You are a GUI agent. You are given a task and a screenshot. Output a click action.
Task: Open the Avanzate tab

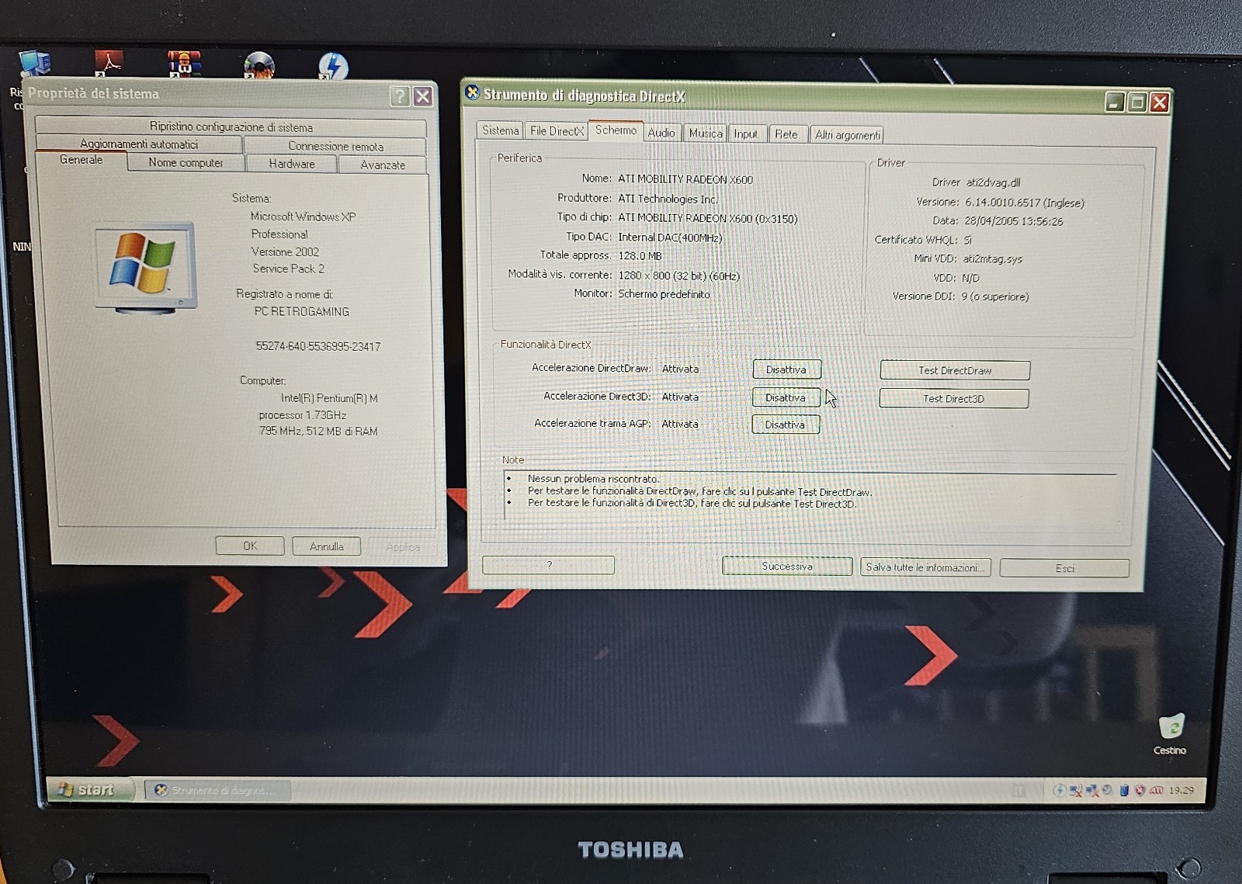pos(383,165)
